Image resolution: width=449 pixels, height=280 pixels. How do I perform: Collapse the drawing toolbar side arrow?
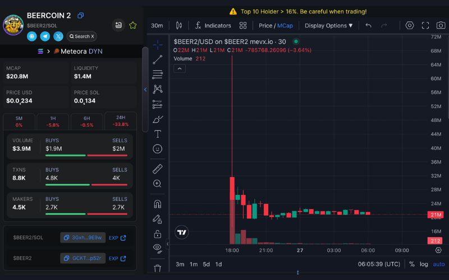point(168,244)
